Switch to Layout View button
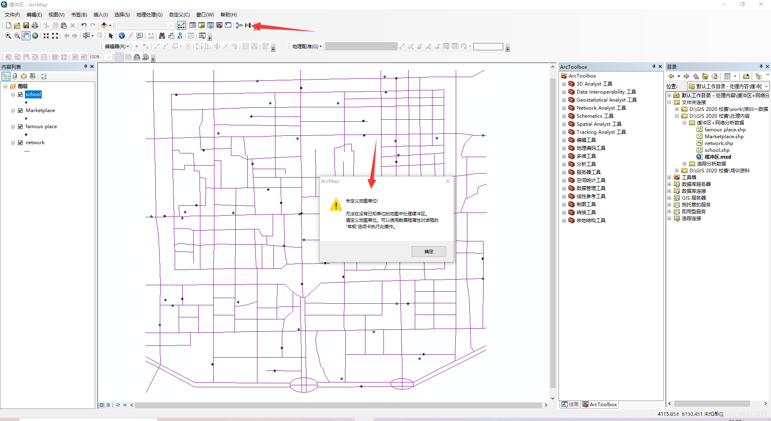 [108, 405]
